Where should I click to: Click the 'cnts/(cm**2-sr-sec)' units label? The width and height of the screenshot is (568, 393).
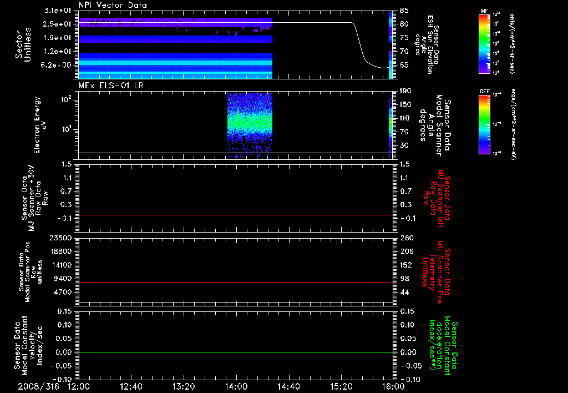tap(512, 43)
